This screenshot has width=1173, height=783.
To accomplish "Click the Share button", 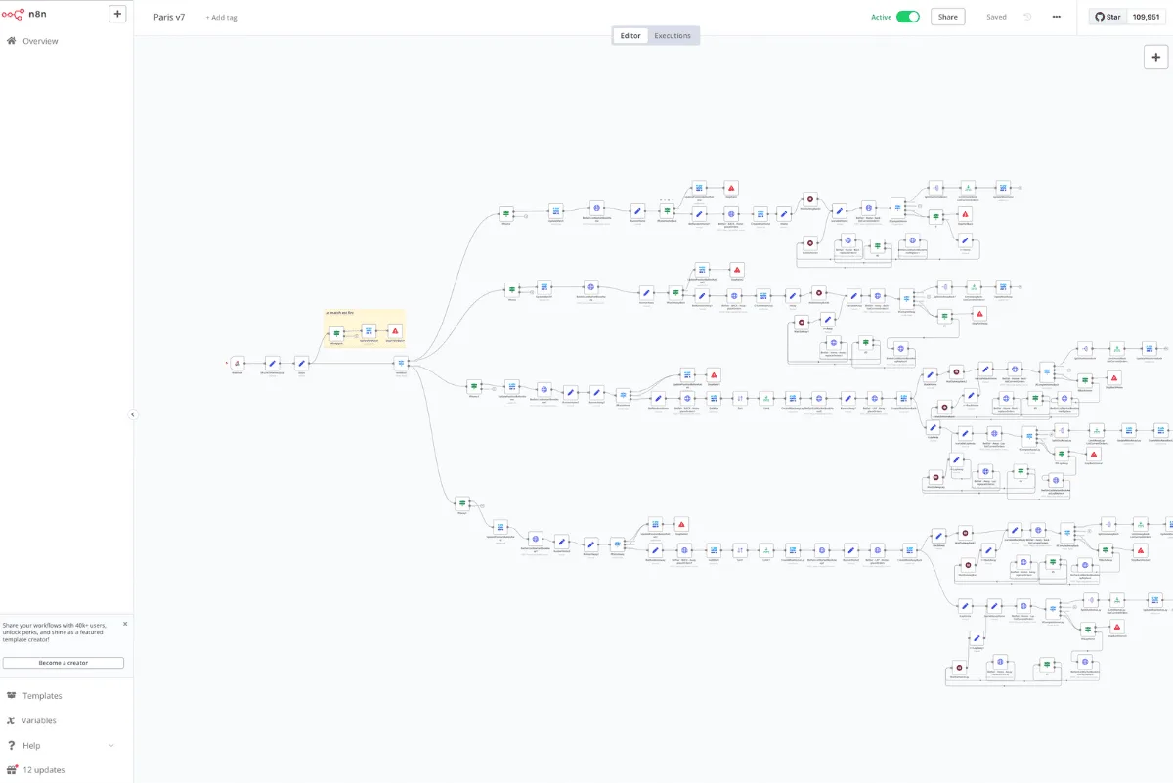I will pyautogui.click(x=948, y=17).
